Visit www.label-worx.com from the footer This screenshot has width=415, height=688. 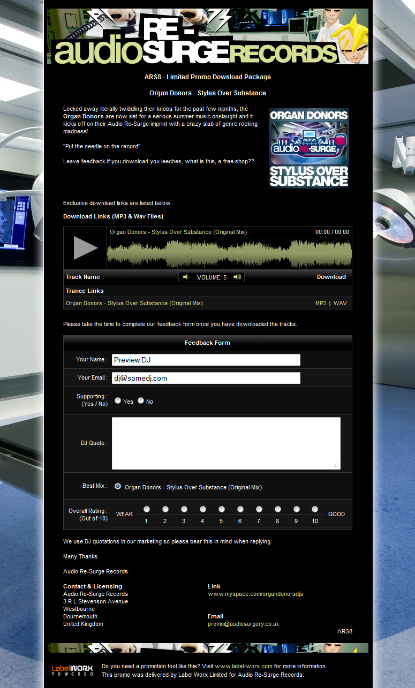(244, 666)
